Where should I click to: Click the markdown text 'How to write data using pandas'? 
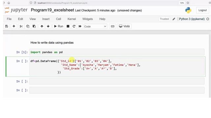(52, 43)
